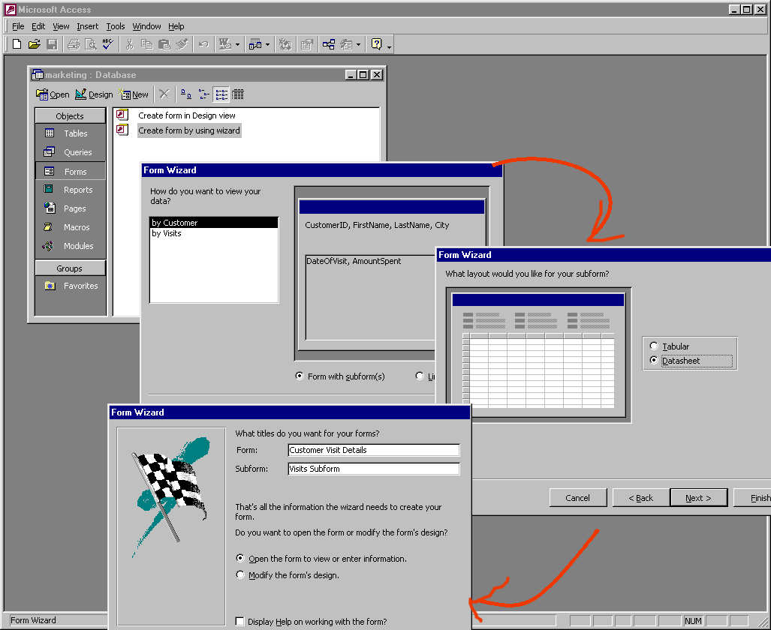Click the Copy toolbar icon
Screen dimensions: 771x630
click(146, 44)
